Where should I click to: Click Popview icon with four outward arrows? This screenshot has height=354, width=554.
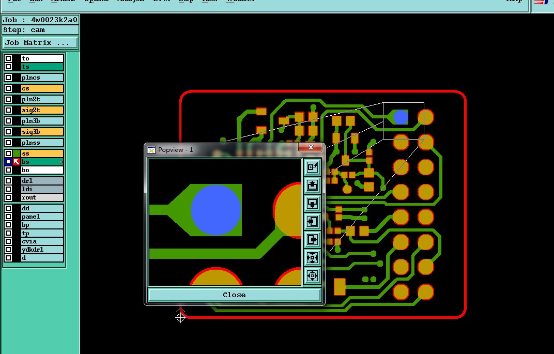312,275
